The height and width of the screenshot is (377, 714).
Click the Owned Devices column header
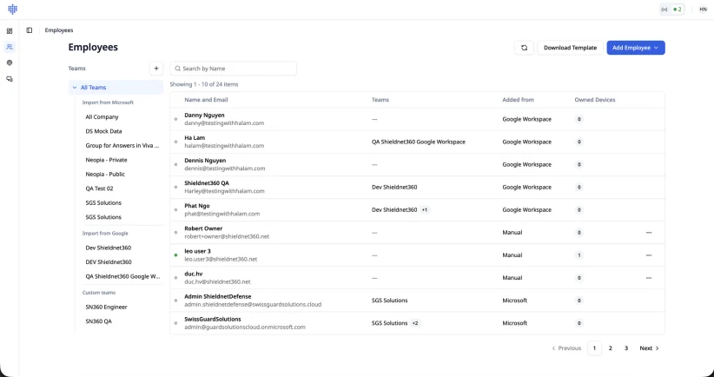click(595, 100)
